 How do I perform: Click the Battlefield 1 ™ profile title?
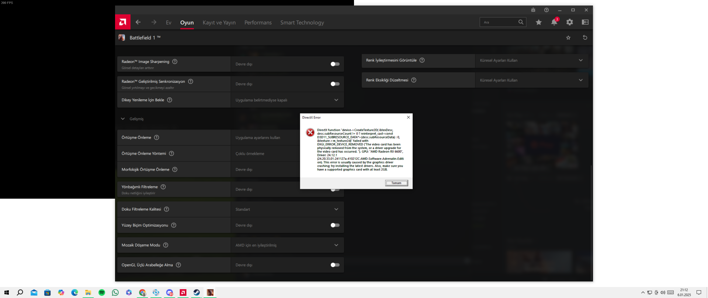click(x=145, y=38)
